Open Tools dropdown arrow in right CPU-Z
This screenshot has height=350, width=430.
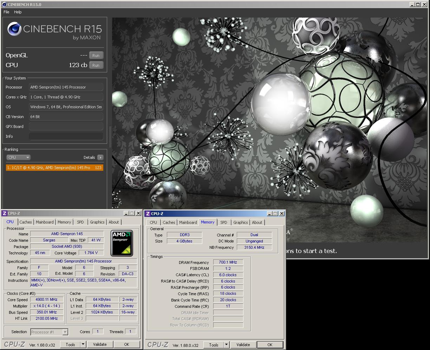227,345
